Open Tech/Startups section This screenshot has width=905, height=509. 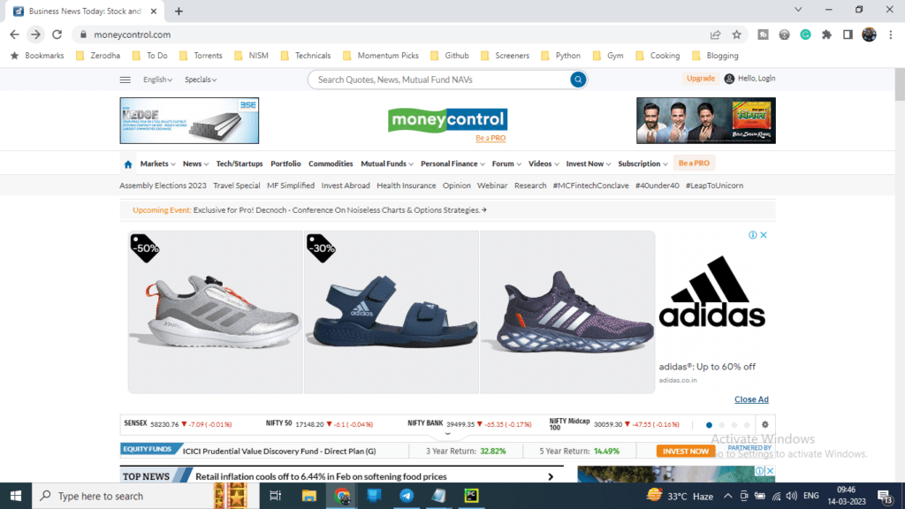(239, 163)
